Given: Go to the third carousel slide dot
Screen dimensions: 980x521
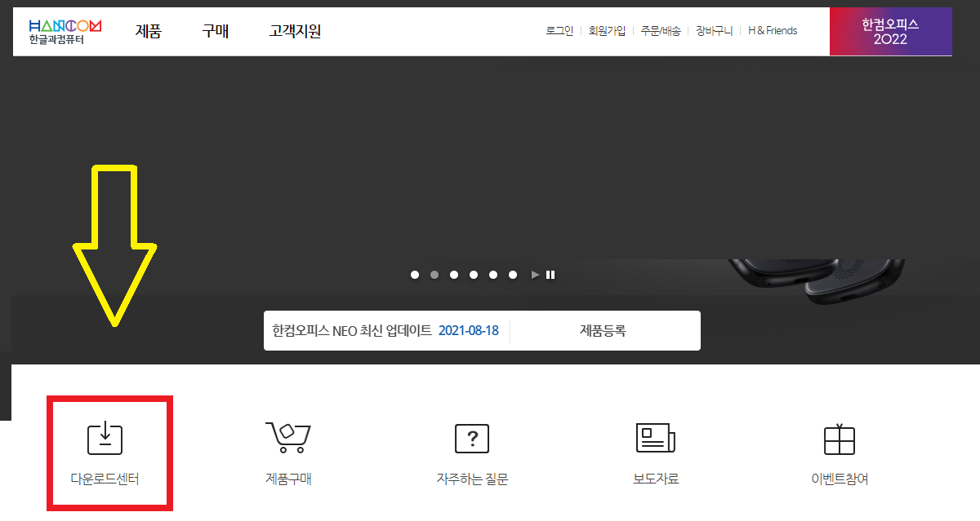Looking at the screenshot, I should (454, 275).
